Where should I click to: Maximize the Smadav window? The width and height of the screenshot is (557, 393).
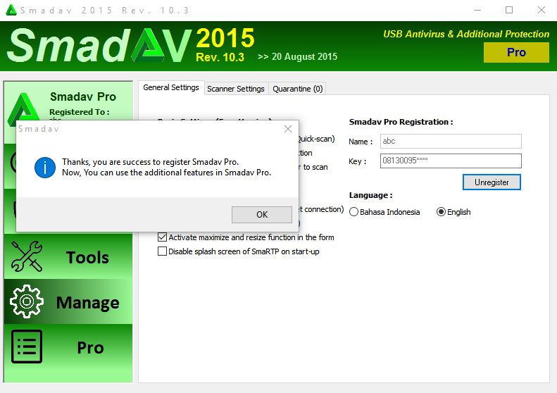pyautogui.click(x=509, y=10)
